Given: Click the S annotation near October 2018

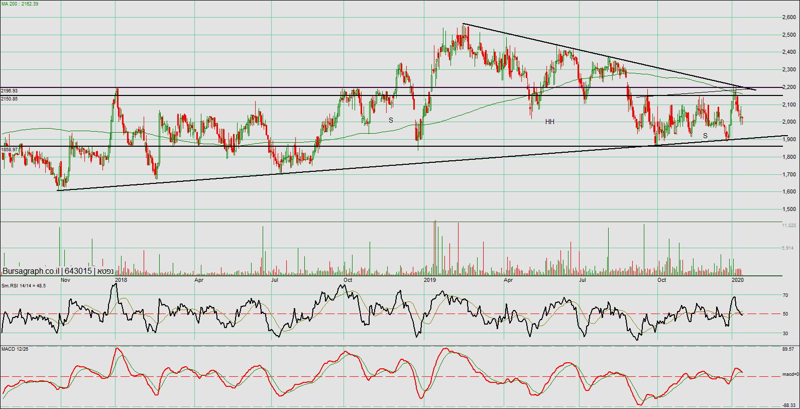Looking at the screenshot, I should (x=391, y=120).
